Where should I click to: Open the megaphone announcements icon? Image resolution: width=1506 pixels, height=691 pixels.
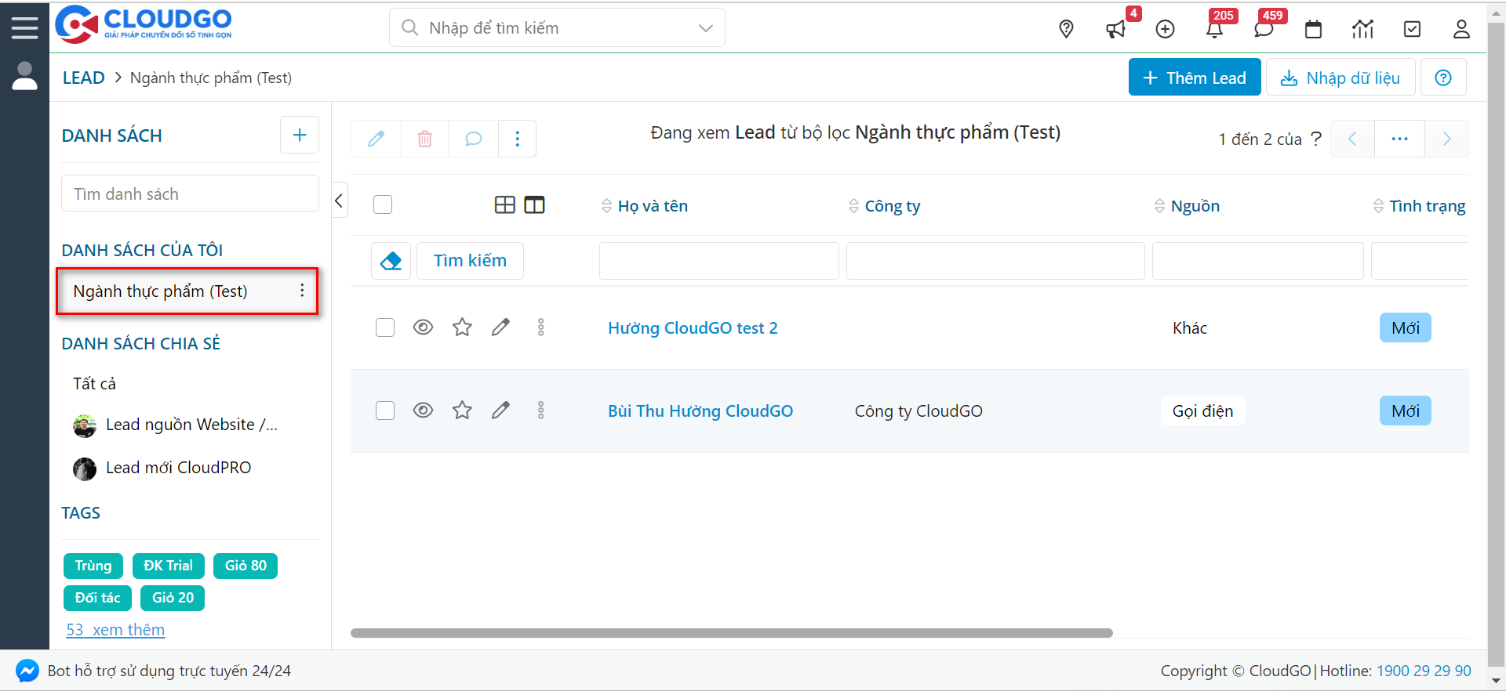pyautogui.click(x=1115, y=30)
